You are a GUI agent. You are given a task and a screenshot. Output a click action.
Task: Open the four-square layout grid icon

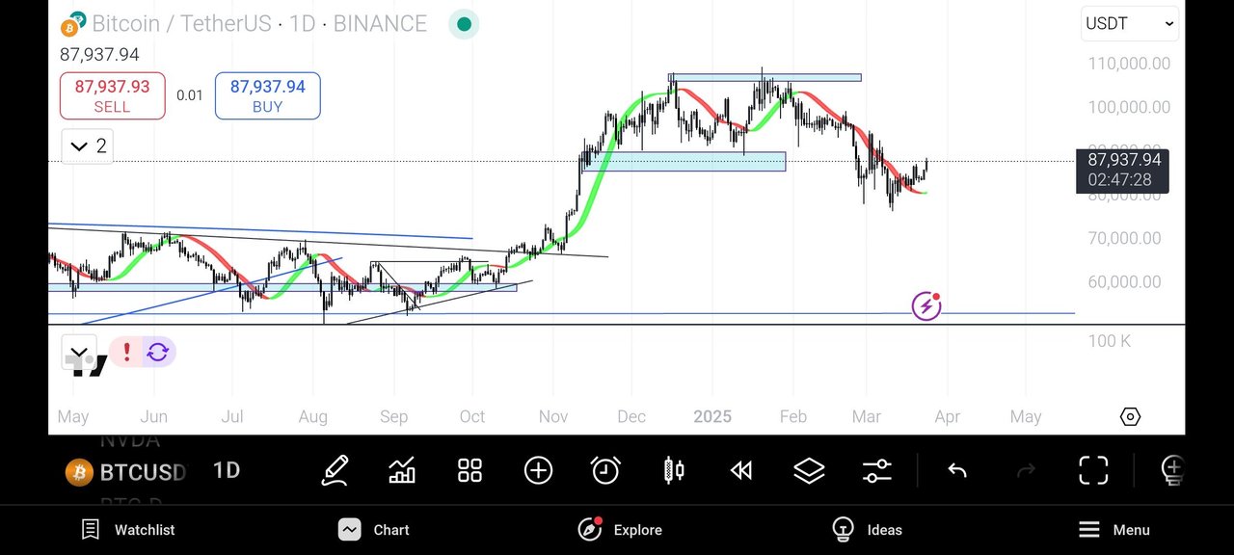469,470
